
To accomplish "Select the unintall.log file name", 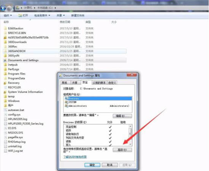I will point(15,146).
